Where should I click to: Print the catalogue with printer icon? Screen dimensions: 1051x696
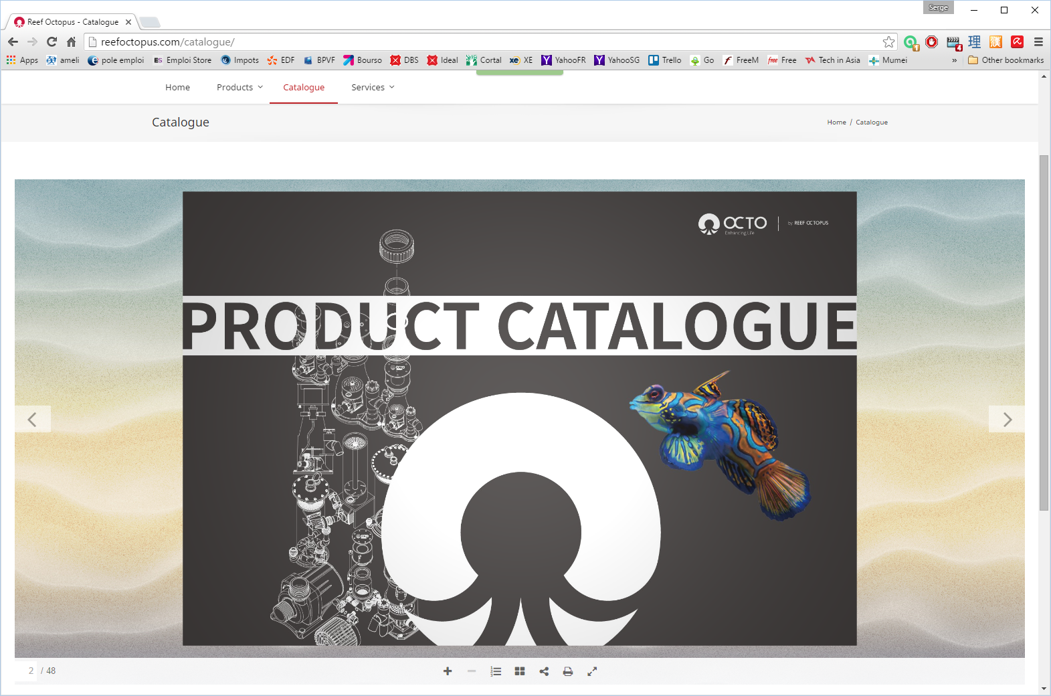(568, 671)
